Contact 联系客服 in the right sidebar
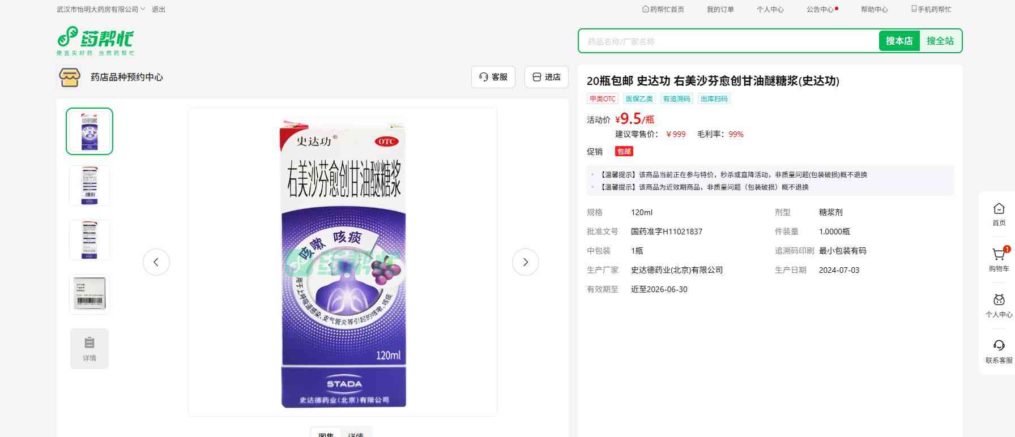This screenshot has height=437, width=1015. point(999,352)
